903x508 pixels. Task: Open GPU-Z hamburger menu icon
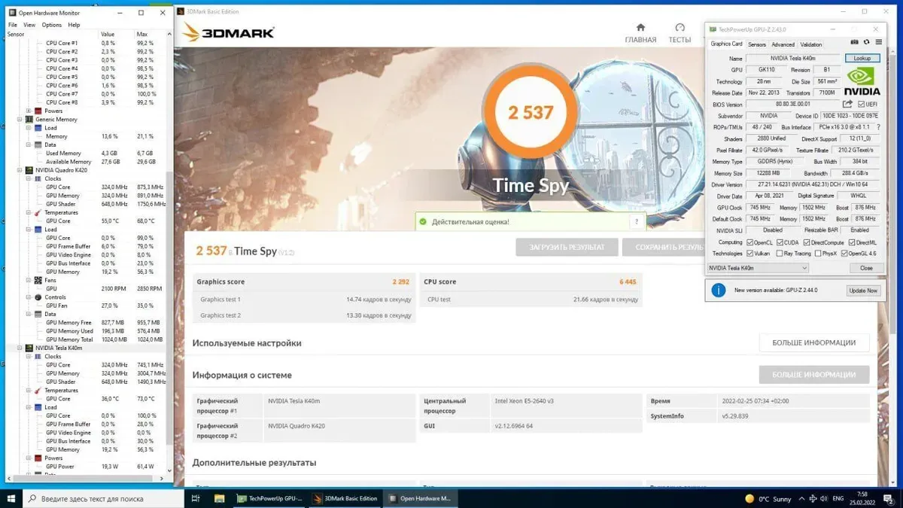tap(877, 43)
